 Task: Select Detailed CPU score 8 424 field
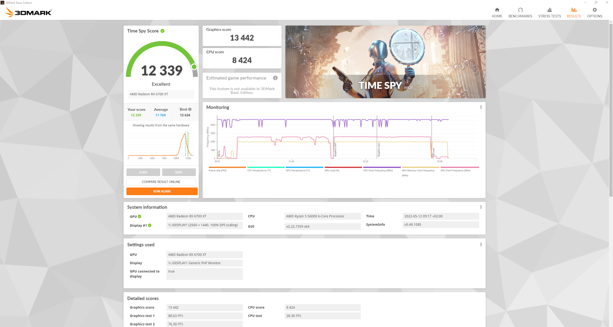point(322,308)
